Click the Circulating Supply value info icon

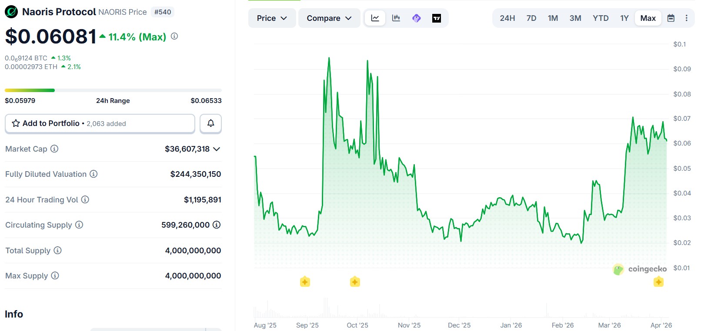(217, 225)
